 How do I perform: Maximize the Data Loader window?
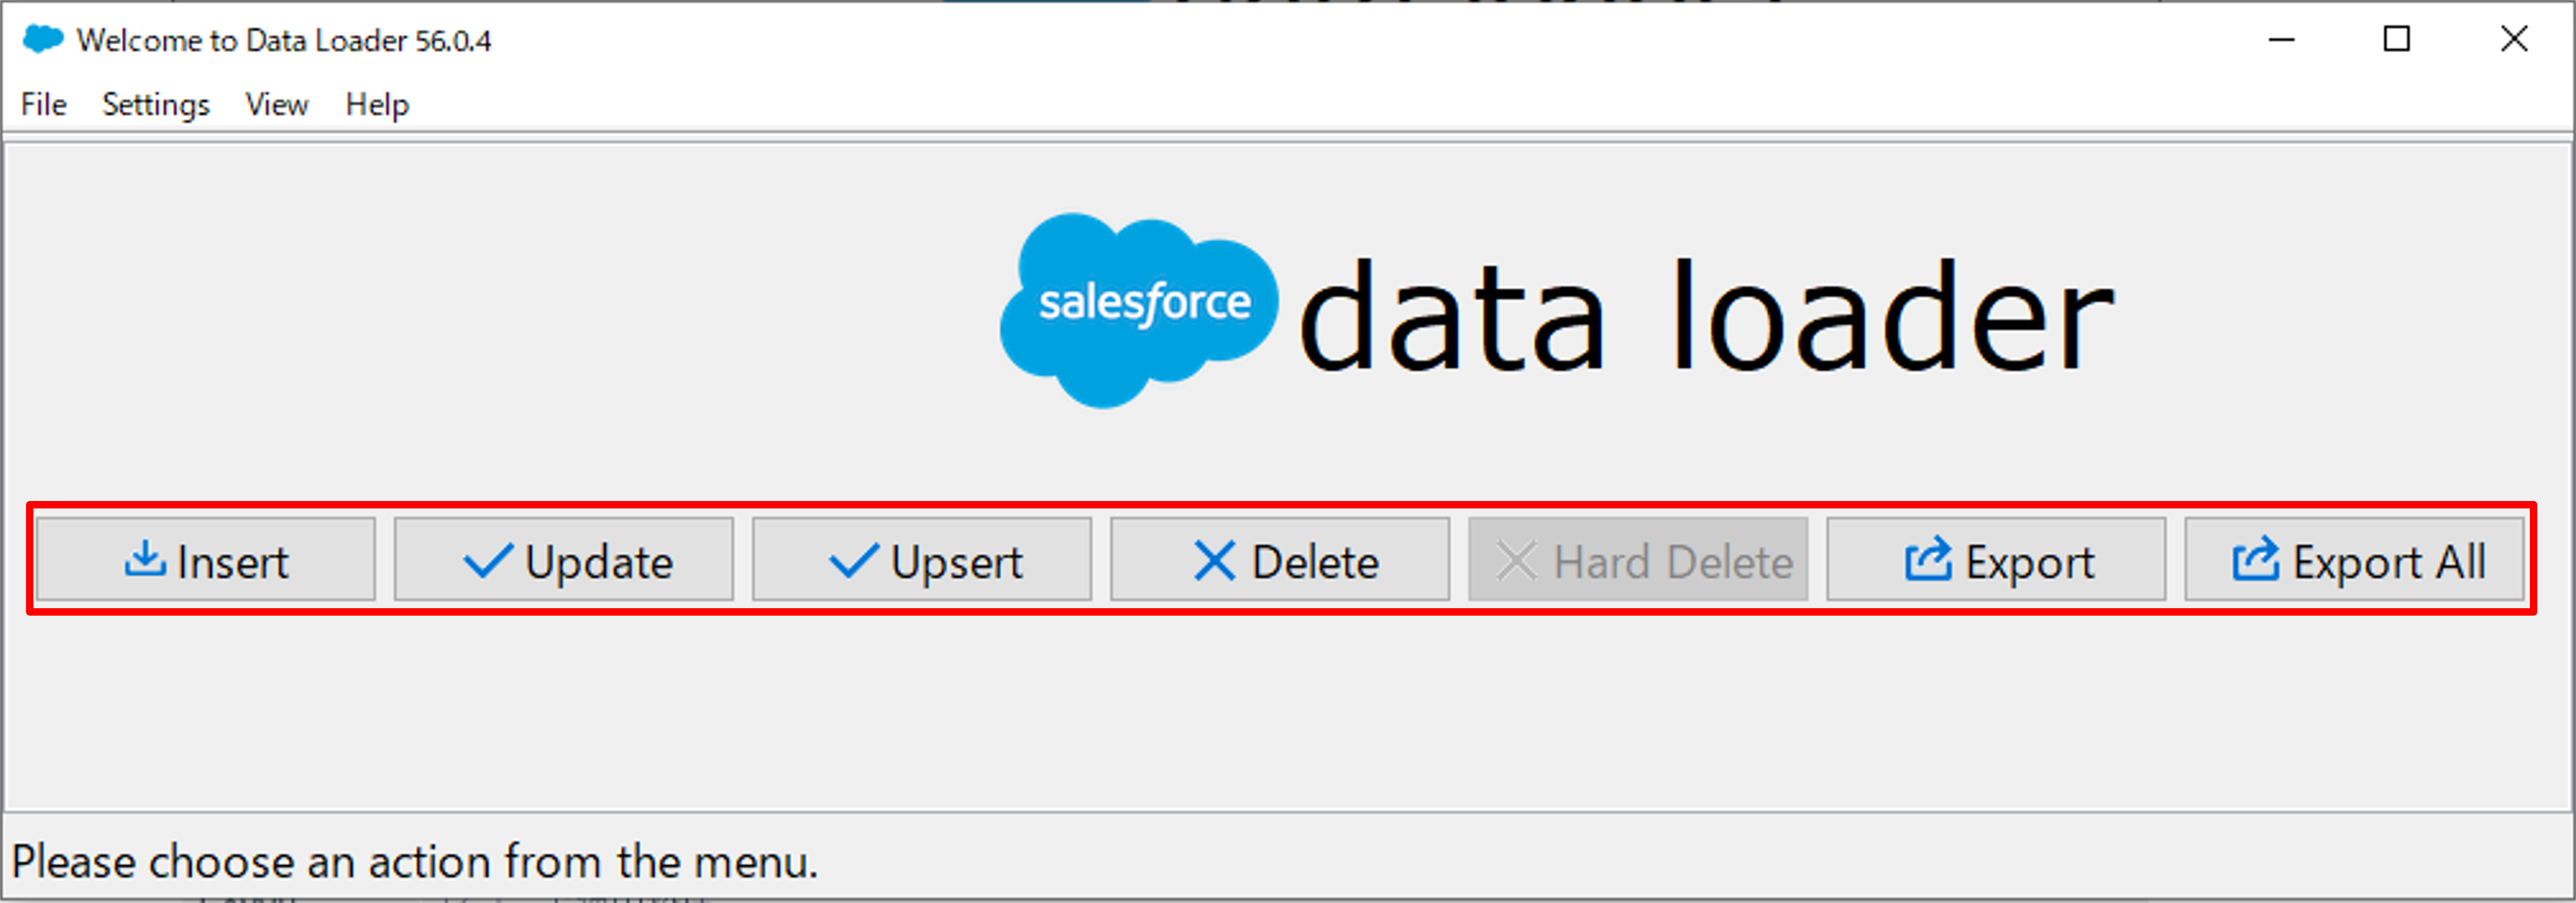(2397, 40)
